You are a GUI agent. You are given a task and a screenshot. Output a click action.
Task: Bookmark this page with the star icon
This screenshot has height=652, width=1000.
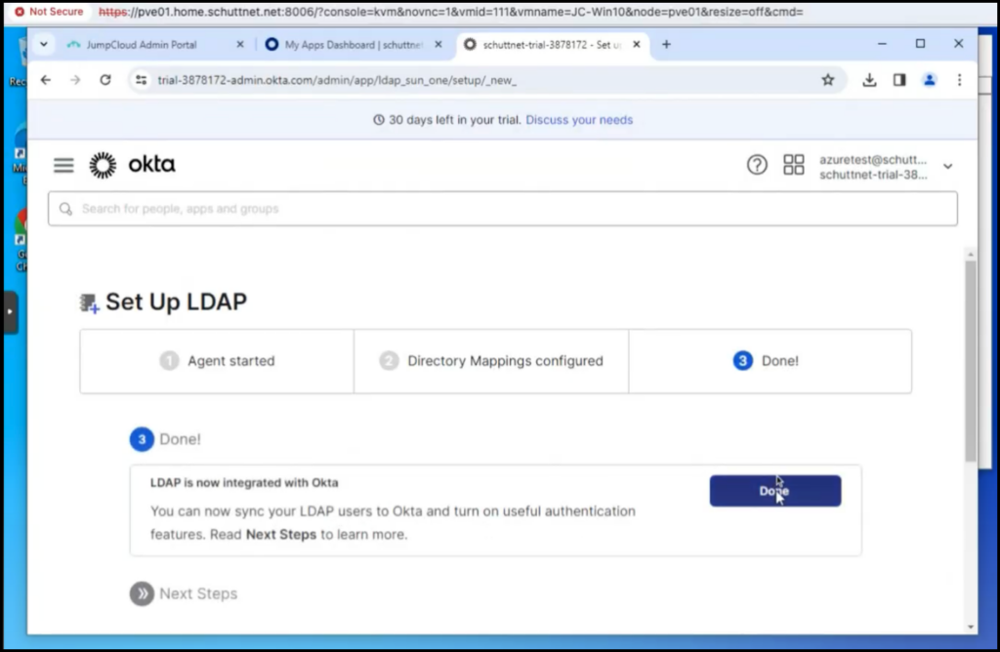coord(828,80)
